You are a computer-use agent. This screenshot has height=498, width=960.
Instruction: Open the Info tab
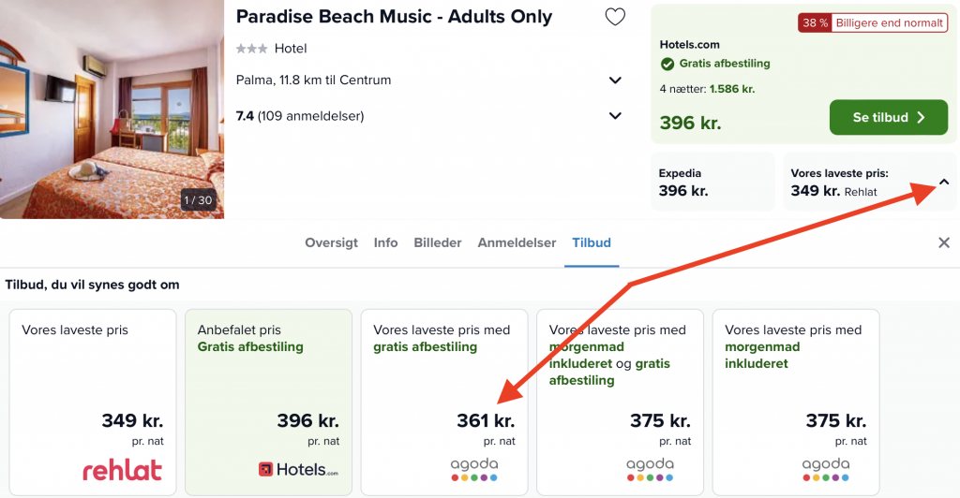click(x=385, y=242)
